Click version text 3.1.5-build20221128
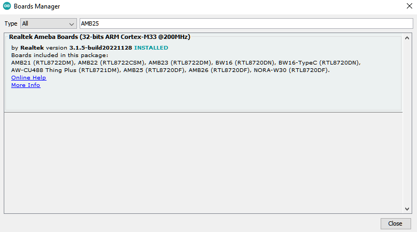The height and width of the screenshot is (232, 417). click(x=101, y=48)
